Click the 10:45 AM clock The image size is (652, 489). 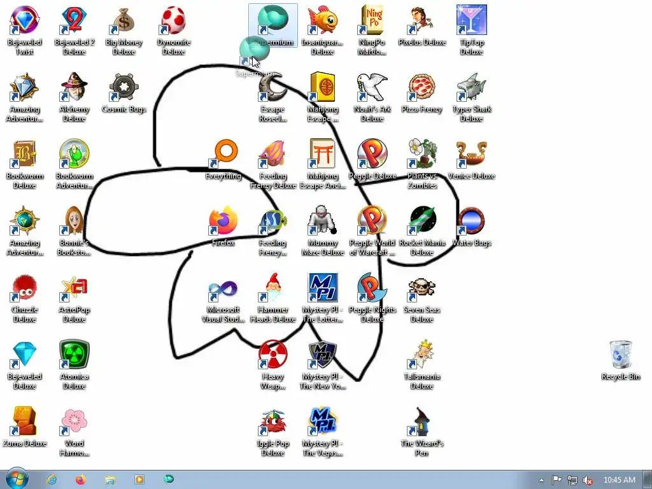click(x=619, y=480)
